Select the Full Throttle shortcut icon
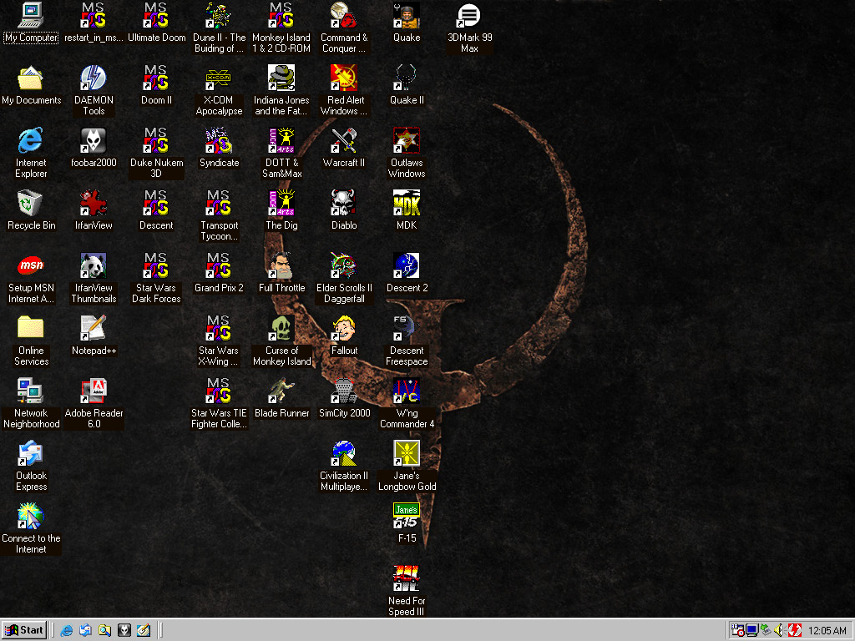 point(281,266)
